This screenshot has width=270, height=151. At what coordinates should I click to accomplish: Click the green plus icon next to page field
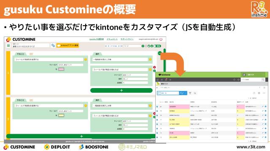[143, 46]
